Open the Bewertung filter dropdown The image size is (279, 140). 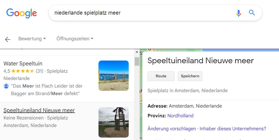pyautogui.click(x=32, y=39)
